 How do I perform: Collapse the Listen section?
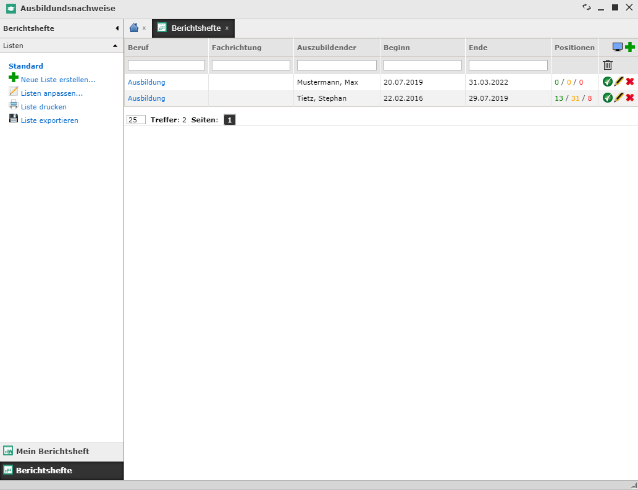115,46
